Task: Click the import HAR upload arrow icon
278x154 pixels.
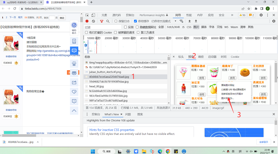Action: click(x=190, y=21)
